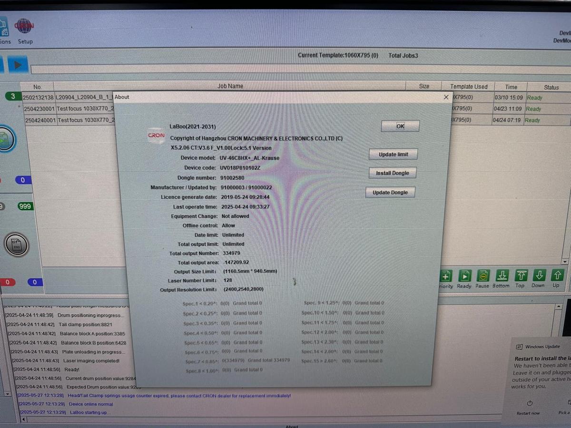Click the About entry on the taskbar
571x428 pixels.
tap(292, 426)
